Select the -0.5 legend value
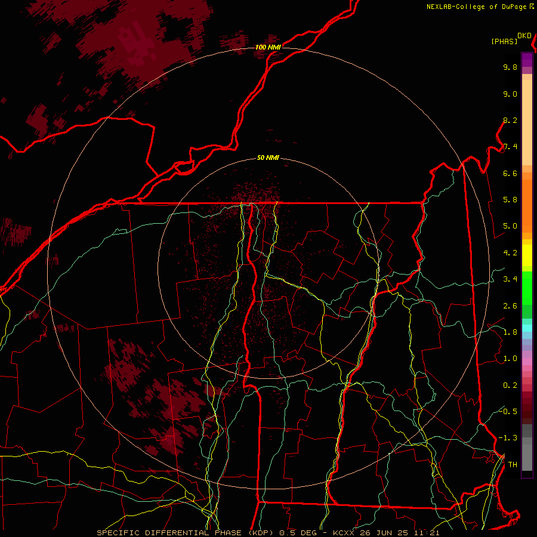The width and height of the screenshot is (537, 537). click(508, 412)
